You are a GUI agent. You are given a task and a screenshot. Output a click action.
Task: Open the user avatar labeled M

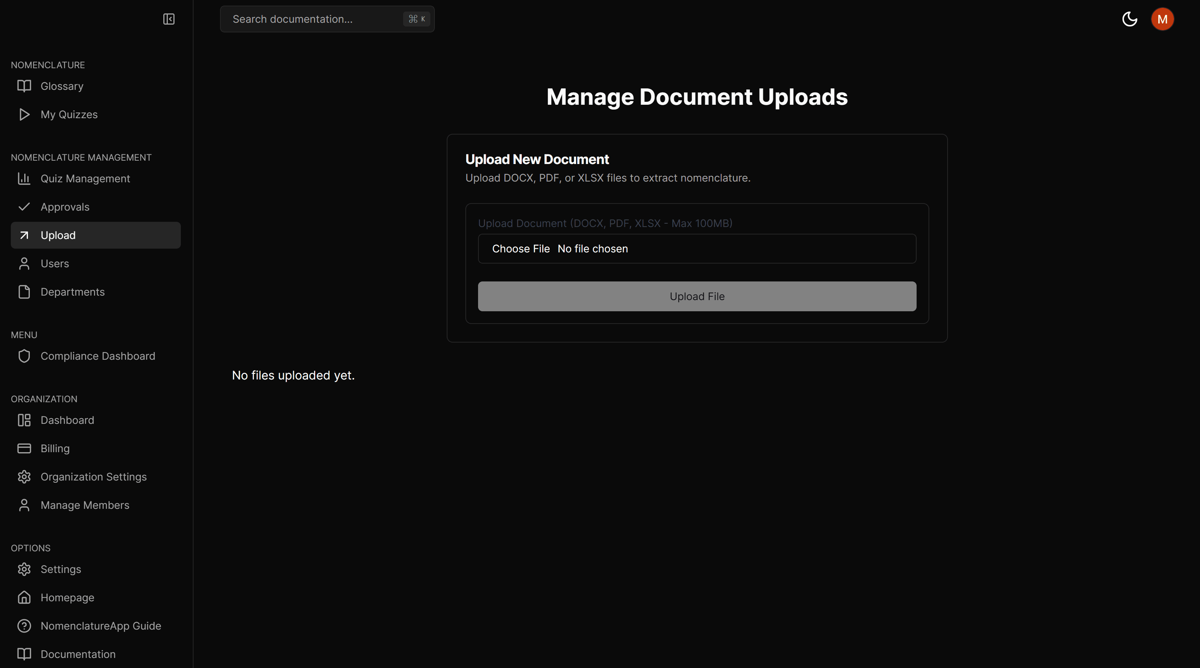tap(1162, 19)
